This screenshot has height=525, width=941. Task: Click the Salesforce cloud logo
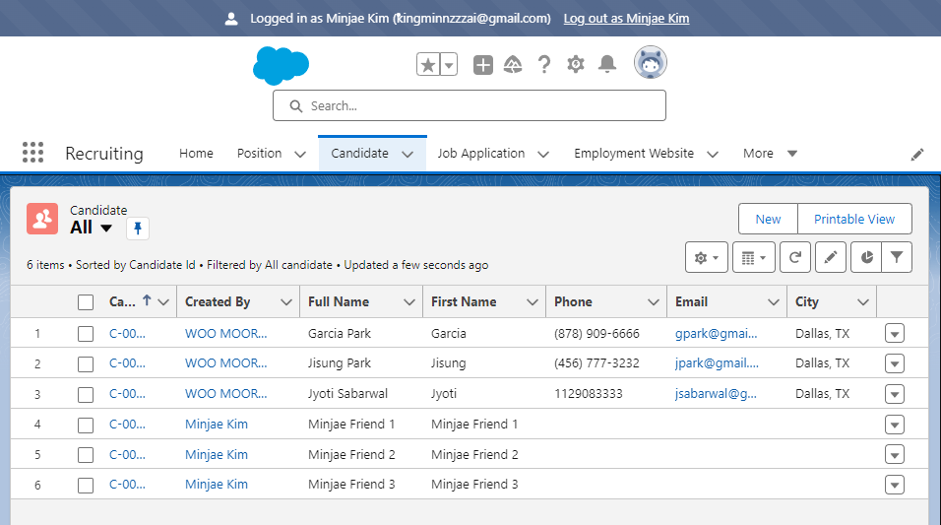[x=281, y=65]
